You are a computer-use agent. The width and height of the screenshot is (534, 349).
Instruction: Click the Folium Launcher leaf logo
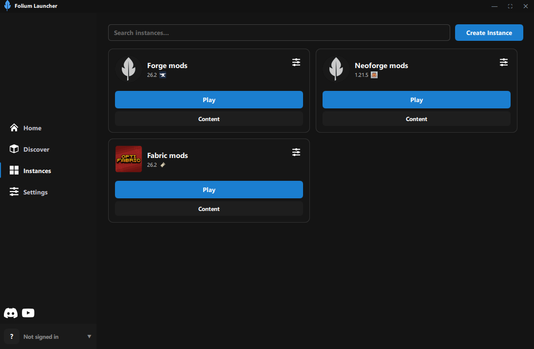pyautogui.click(x=7, y=6)
